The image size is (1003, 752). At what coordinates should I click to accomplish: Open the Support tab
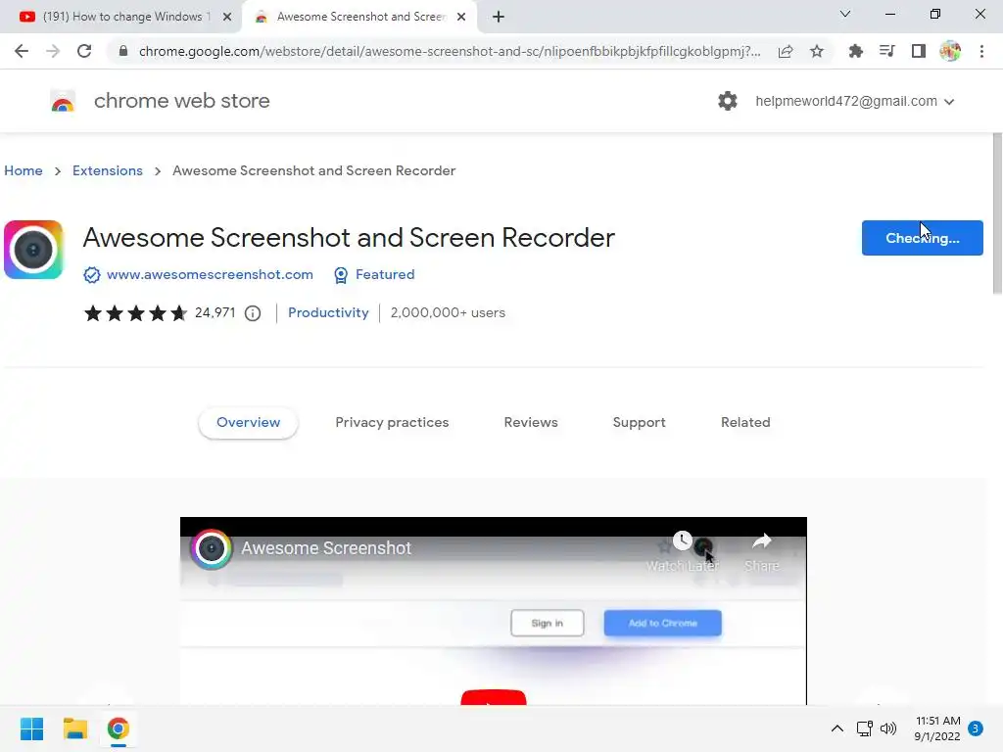(x=639, y=423)
